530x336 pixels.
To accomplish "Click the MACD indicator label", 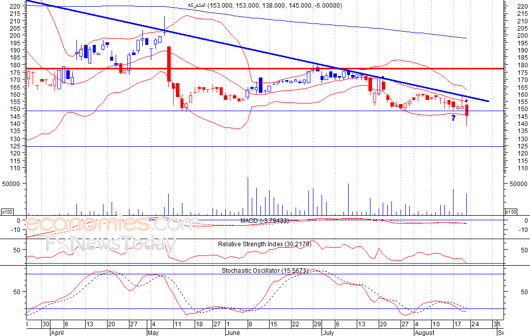I will pos(264,221).
